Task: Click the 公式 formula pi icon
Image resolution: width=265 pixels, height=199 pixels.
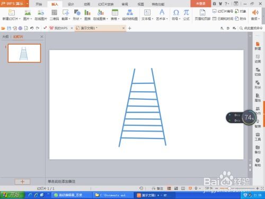Action: [186, 14]
